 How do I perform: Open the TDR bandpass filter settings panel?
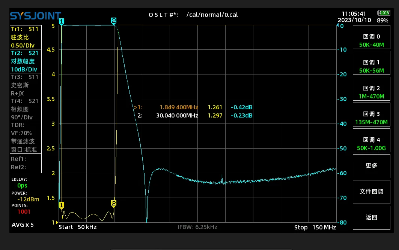[26, 137]
